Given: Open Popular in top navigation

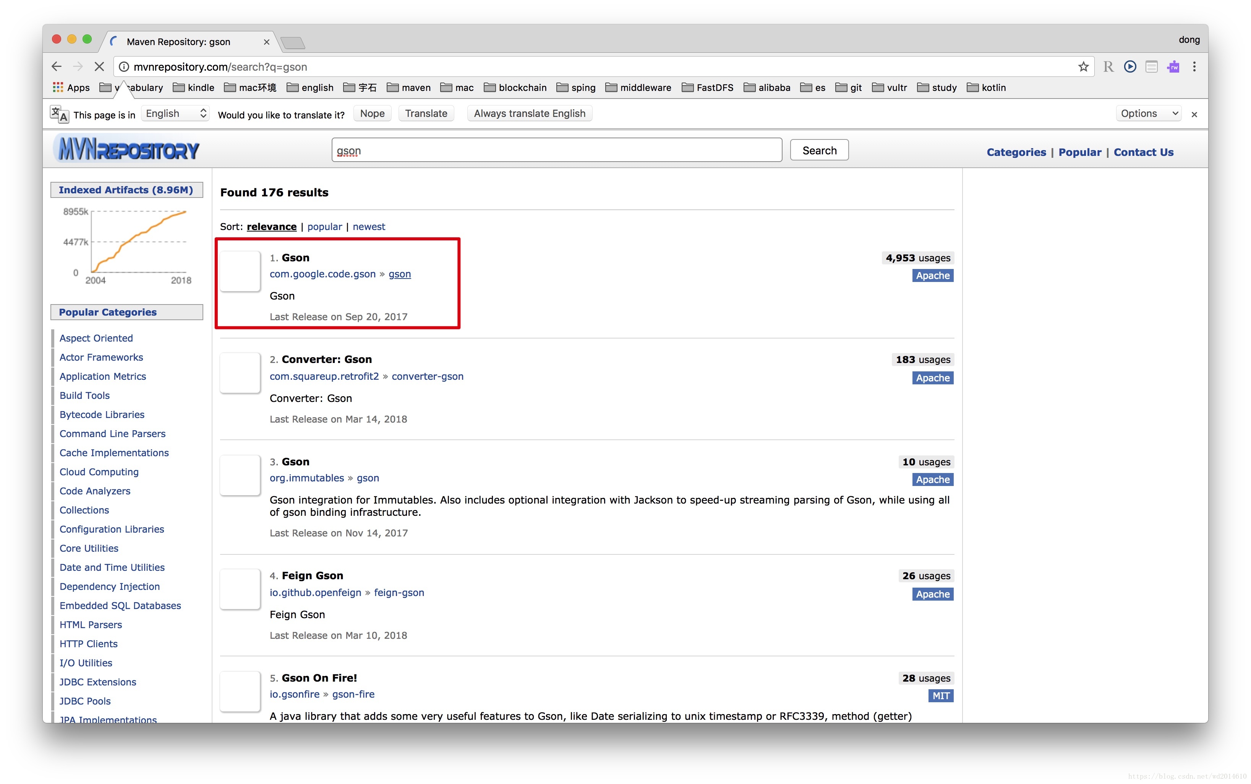Looking at the screenshot, I should pyautogui.click(x=1080, y=152).
